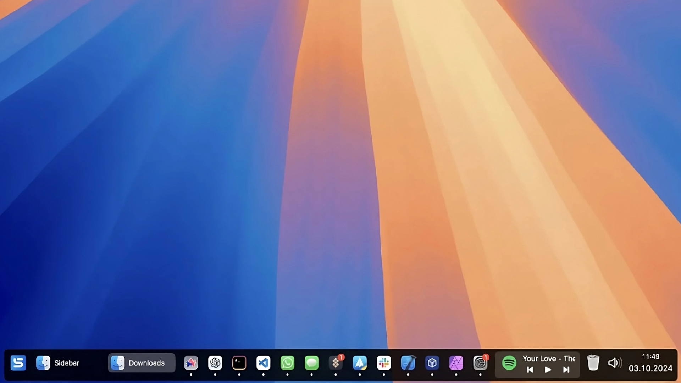The height and width of the screenshot is (383, 681).
Task: Skip to previous track
Action: point(530,370)
